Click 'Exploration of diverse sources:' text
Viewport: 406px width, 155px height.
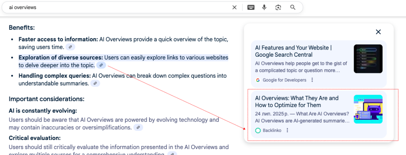tap(61, 57)
